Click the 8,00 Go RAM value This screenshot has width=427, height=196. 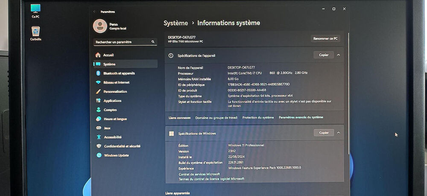pyautogui.click(x=233, y=79)
